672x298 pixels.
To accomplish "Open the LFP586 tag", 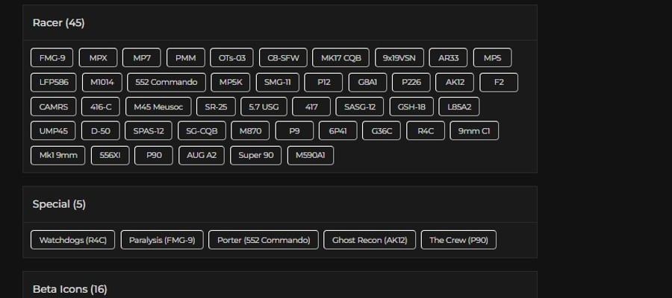I will point(54,83).
